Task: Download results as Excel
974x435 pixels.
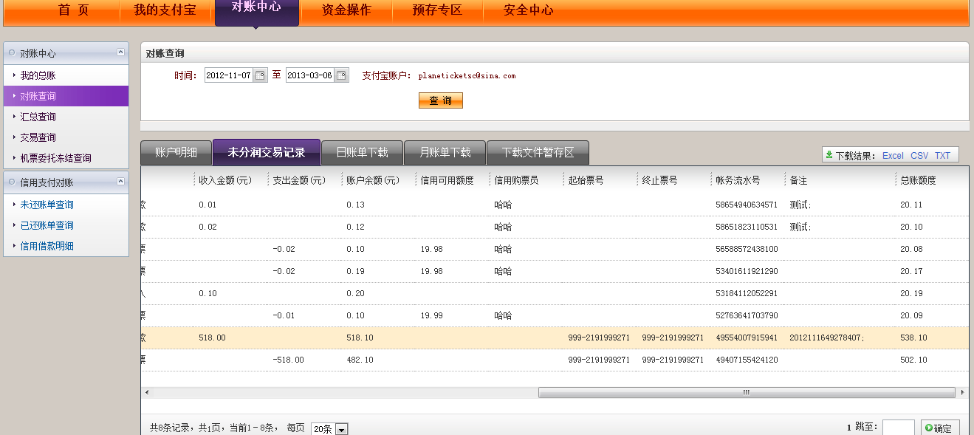Action: click(893, 156)
